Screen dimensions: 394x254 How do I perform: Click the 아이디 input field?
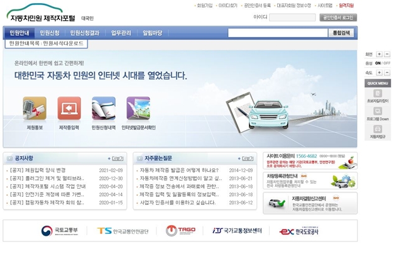coord(292,18)
